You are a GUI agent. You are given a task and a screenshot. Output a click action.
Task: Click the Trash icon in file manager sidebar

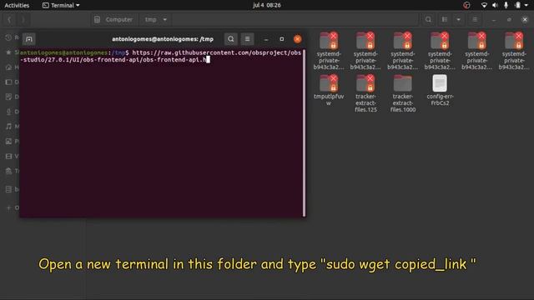[8, 171]
